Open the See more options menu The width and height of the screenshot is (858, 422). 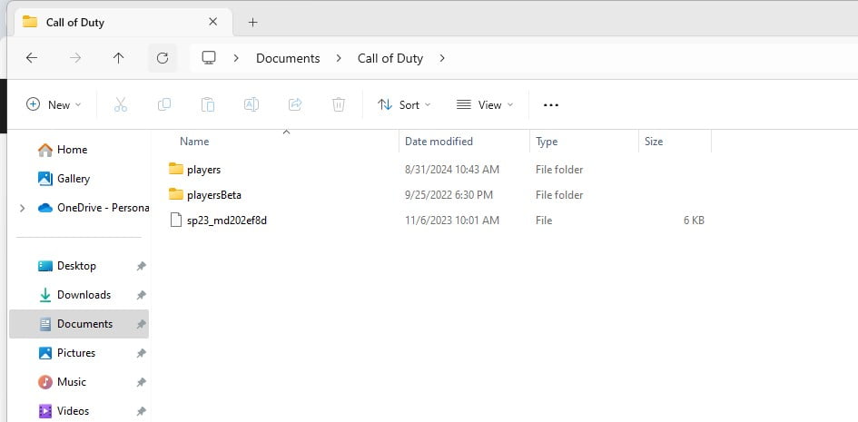550,104
